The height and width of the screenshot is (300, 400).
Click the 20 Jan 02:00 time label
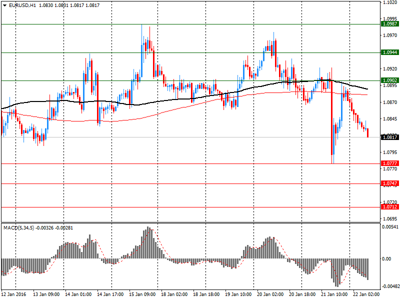point(270,294)
